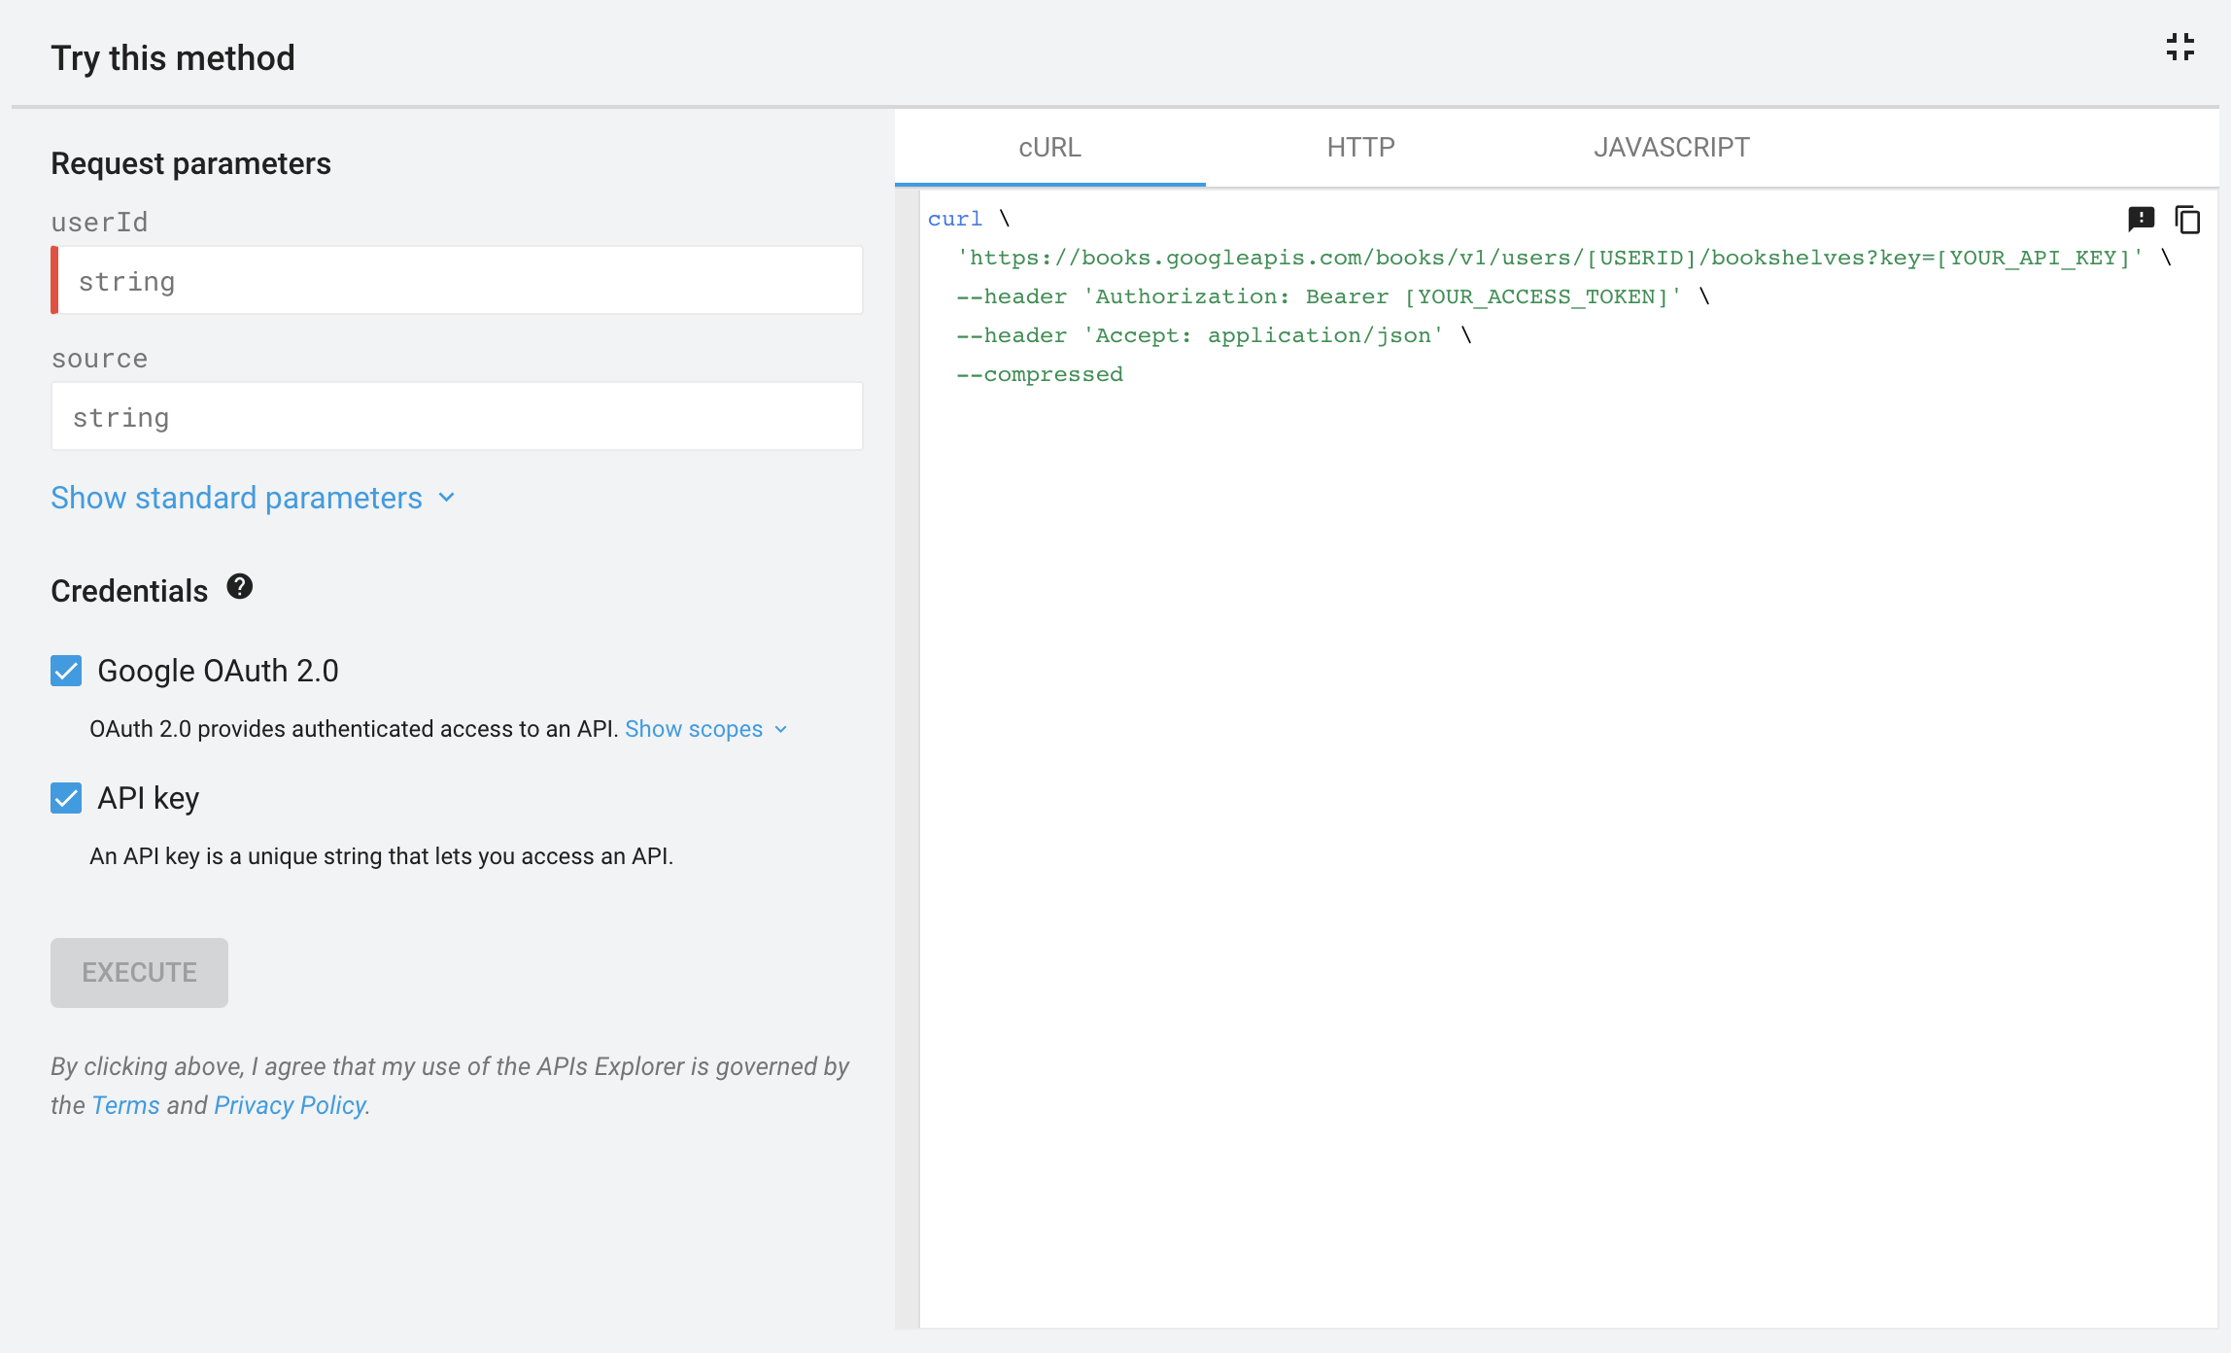Toggle Google OAuth 2.0 checkbox
Viewport: 2231px width, 1353px height.
[x=65, y=670]
